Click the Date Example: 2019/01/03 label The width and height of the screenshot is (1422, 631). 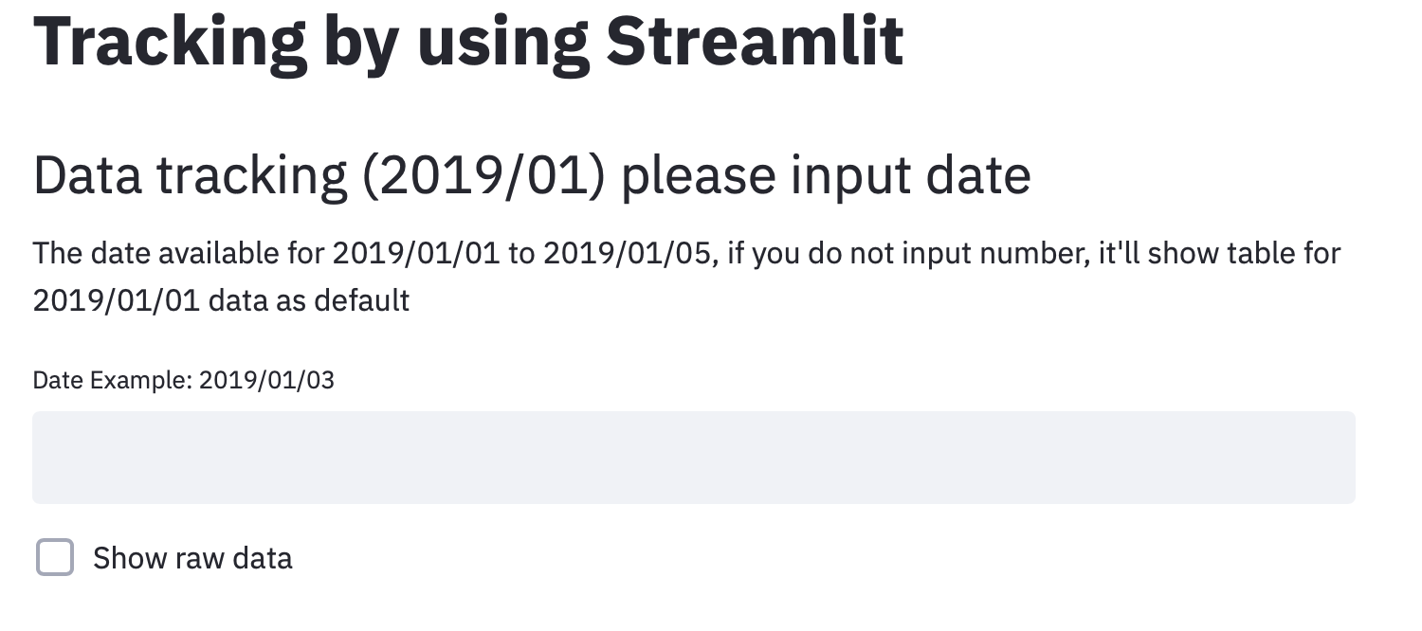point(183,380)
